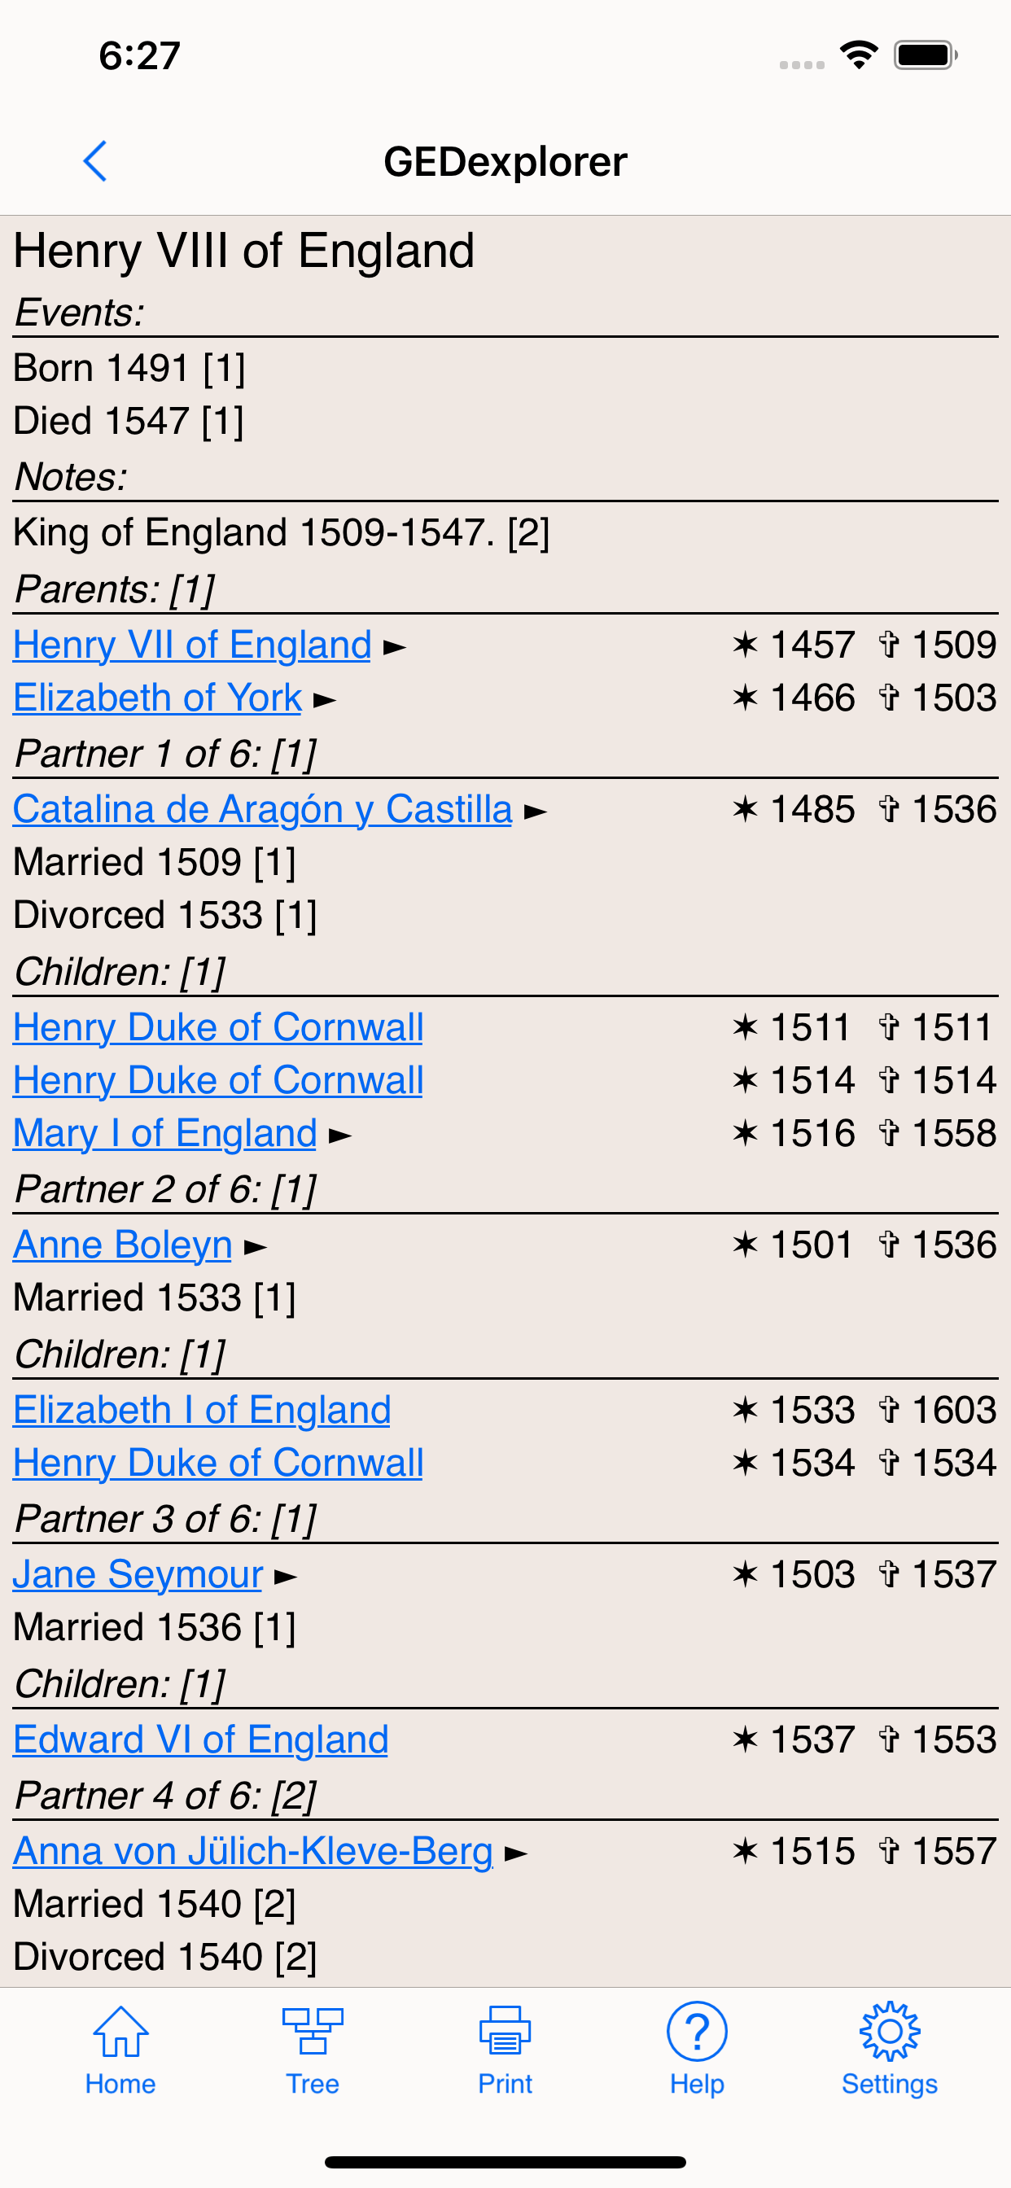Expand arrow next to Anne Boleyn
The width and height of the screenshot is (1011, 2188).
coord(255,1248)
